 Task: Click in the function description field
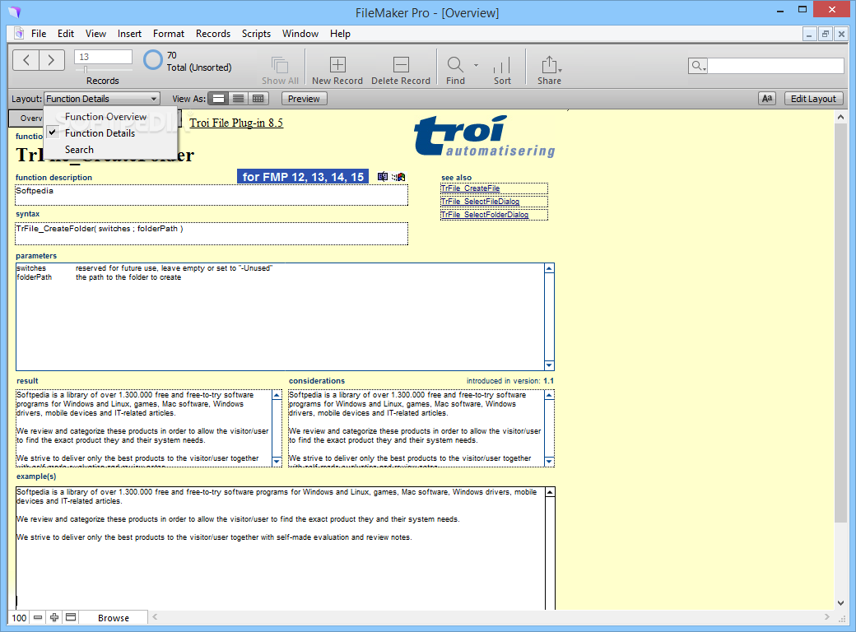(212, 195)
